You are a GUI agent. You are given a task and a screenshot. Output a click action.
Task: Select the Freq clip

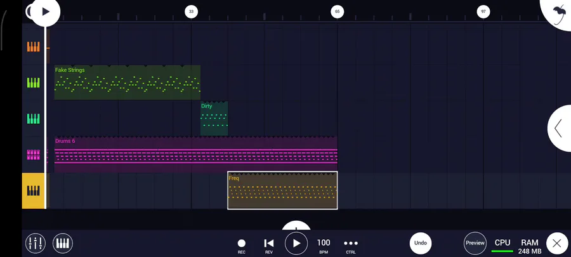(282, 190)
